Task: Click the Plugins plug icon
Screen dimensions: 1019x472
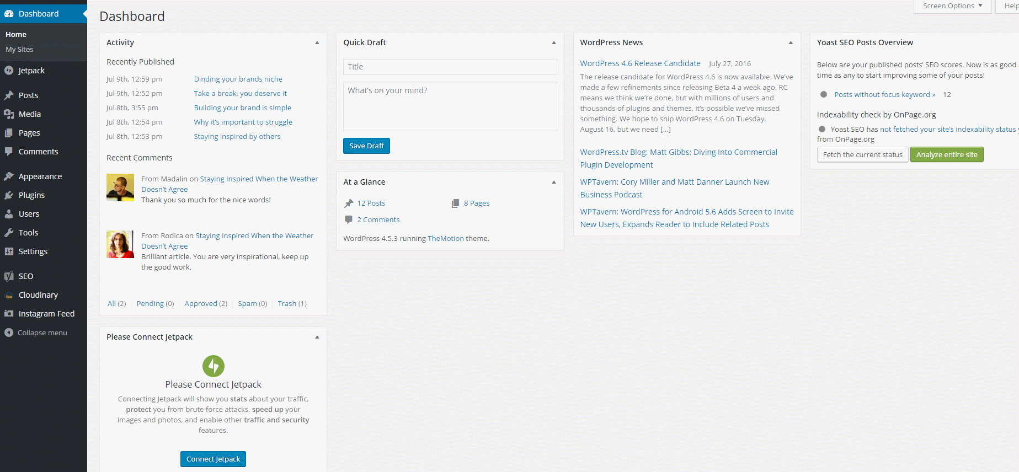Action: click(x=9, y=195)
